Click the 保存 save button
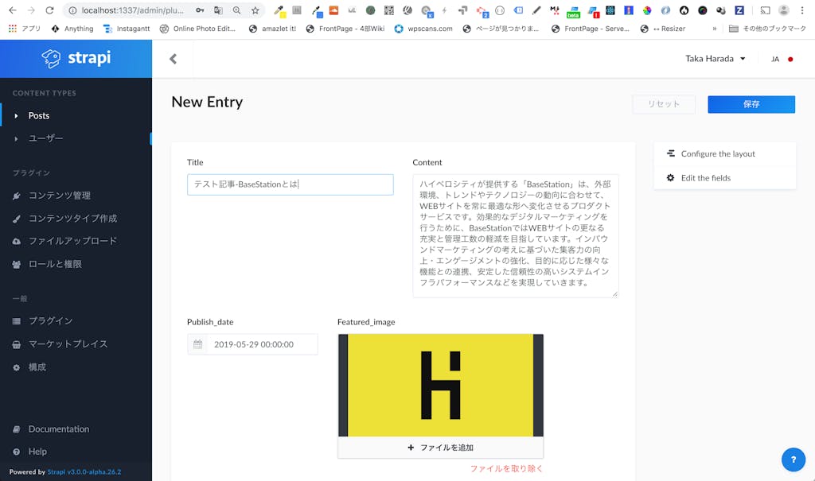 click(751, 104)
